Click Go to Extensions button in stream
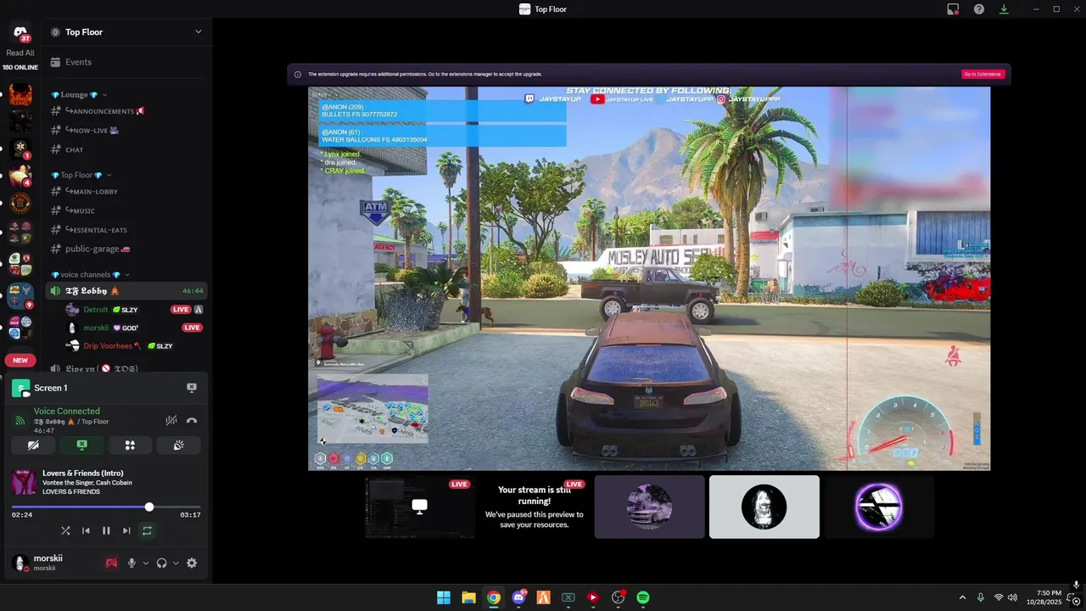The width and height of the screenshot is (1086, 611). click(x=982, y=74)
